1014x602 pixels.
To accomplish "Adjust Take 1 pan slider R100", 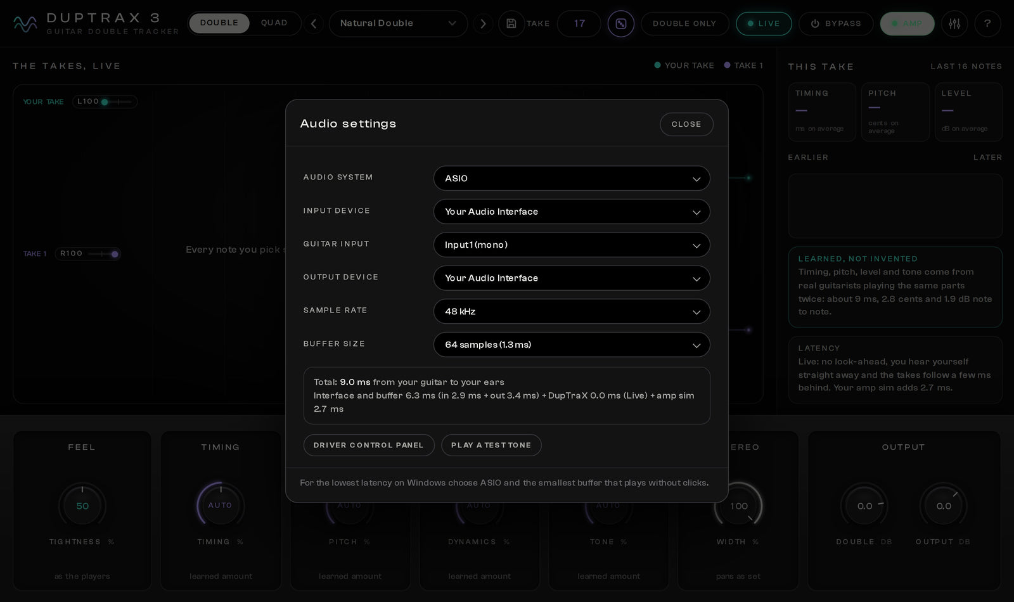I will pyautogui.click(x=87, y=253).
